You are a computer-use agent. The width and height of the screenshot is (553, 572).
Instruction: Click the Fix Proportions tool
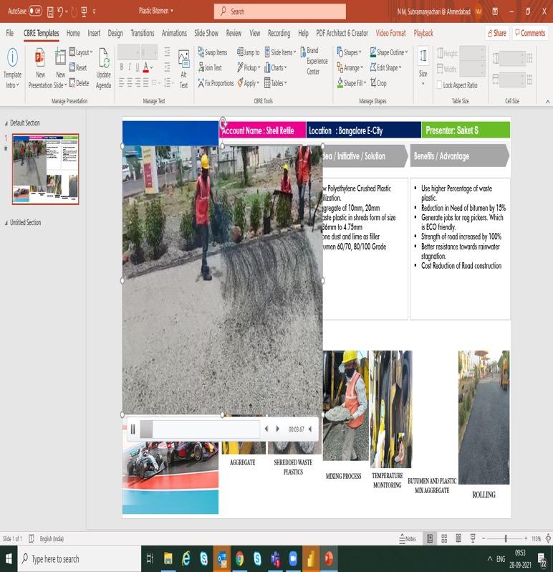(x=216, y=83)
